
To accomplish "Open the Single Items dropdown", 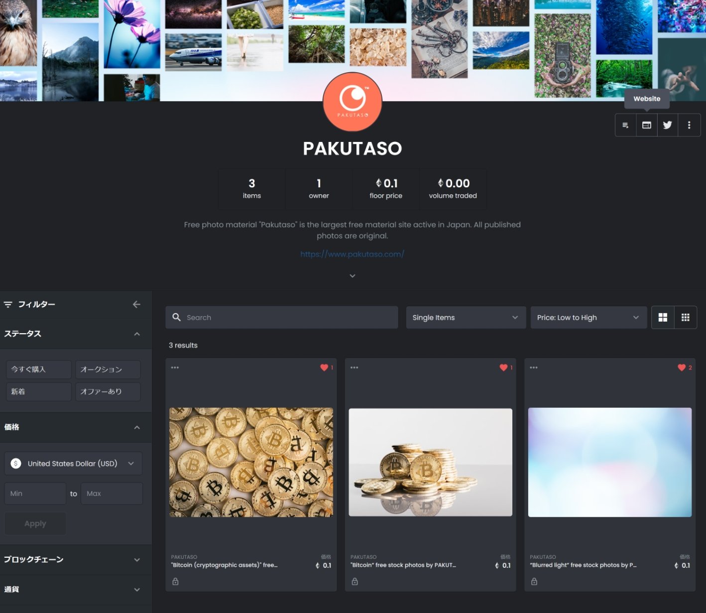I will [x=466, y=317].
